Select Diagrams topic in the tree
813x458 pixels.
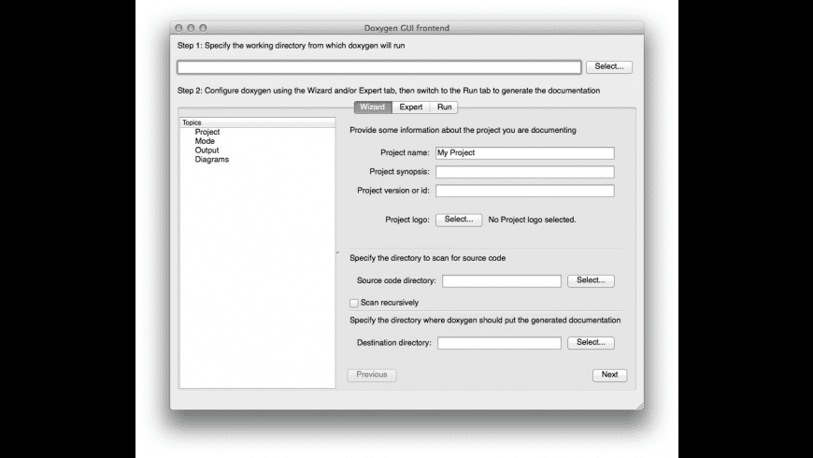pyautogui.click(x=211, y=159)
